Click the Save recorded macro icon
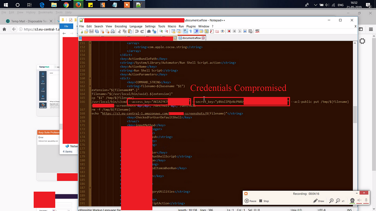This screenshot has width=376, height=211. tap(250, 31)
